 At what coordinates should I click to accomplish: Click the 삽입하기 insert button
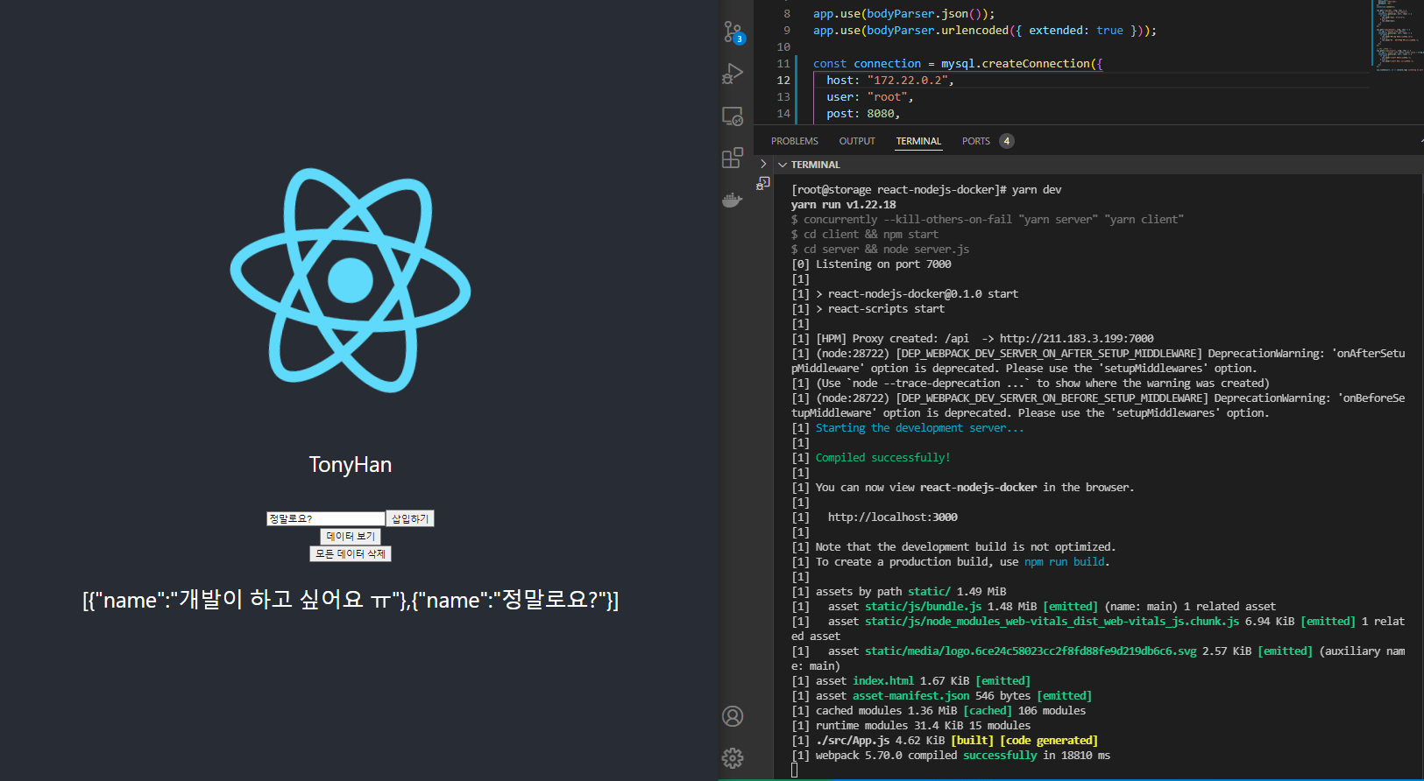coord(410,518)
